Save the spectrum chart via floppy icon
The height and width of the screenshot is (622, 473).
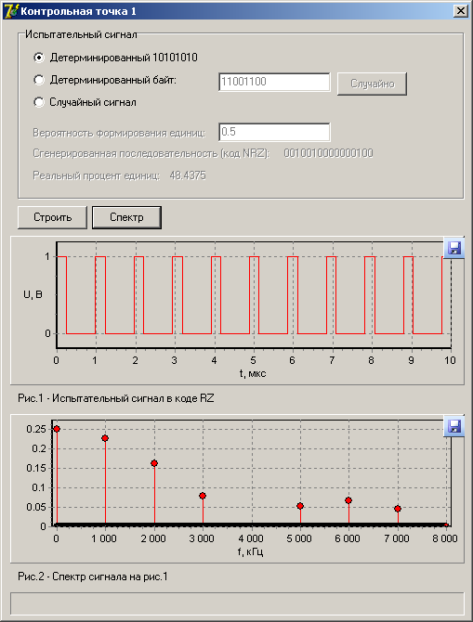point(453,426)
